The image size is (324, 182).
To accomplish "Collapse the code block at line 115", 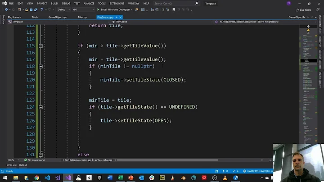I will point(40,45).
